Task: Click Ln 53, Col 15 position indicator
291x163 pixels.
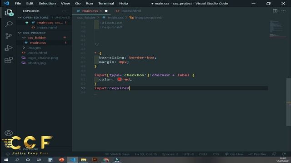Action: pyautogui.click(x=146, y=154)
